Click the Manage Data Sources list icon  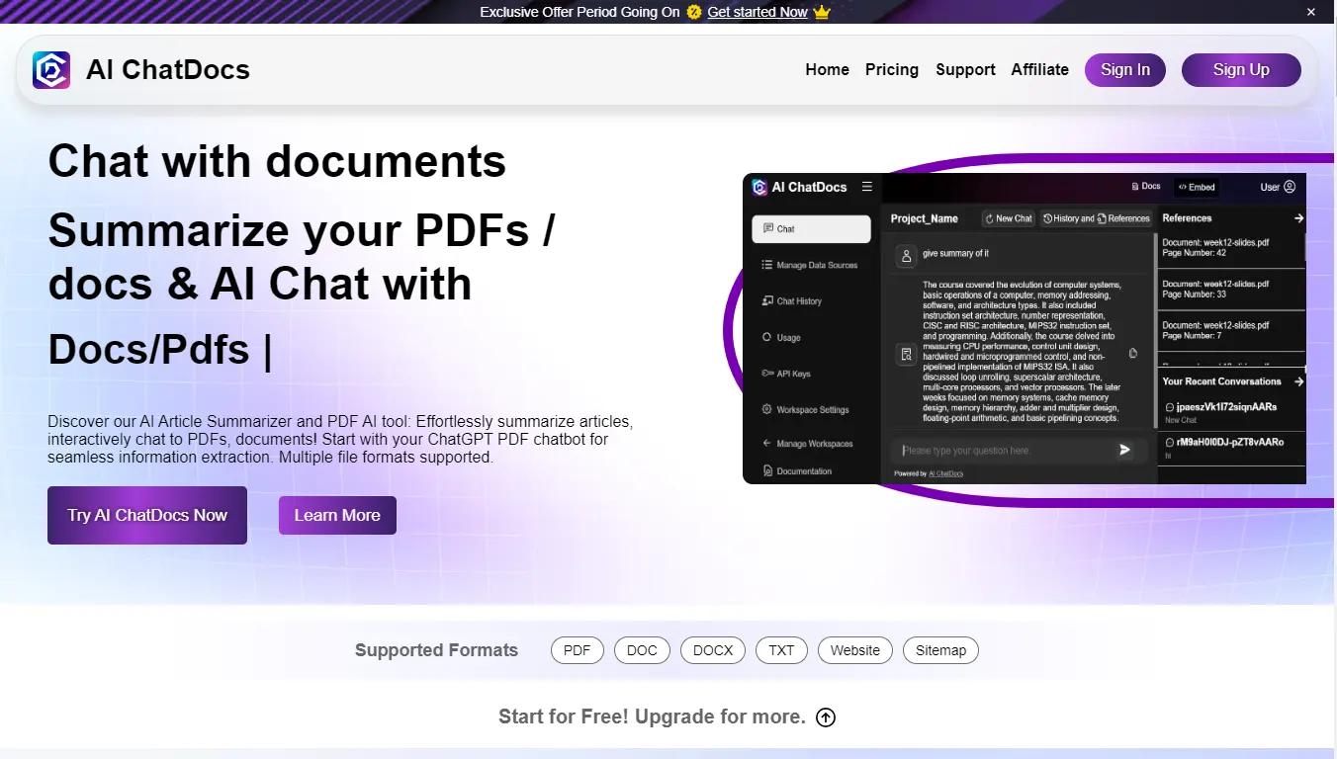(767, 265)
